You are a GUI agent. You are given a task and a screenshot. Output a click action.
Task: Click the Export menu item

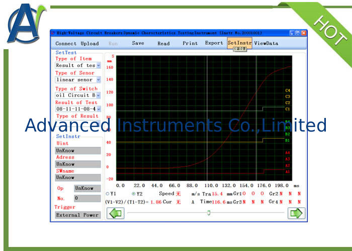click(x=214, y=43)
